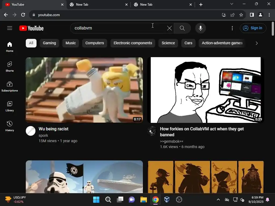
Task: Click How forkies on CollabVM title
Action: coord(202,132)
